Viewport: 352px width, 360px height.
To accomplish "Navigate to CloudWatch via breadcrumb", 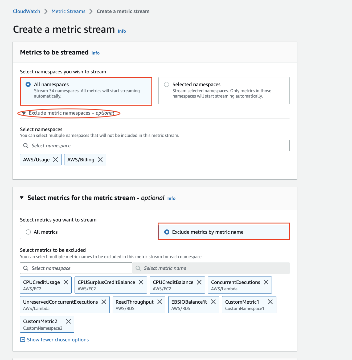I will click(x=26, y=11).
